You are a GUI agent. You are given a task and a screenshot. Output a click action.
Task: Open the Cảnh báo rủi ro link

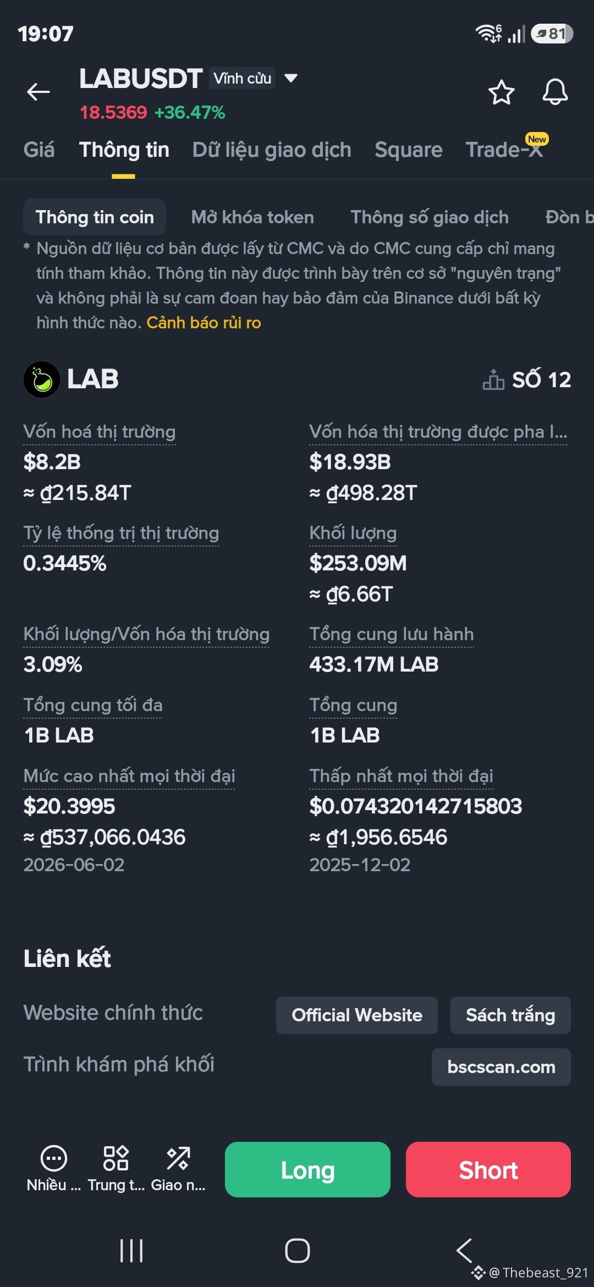(x=204, y=322)
